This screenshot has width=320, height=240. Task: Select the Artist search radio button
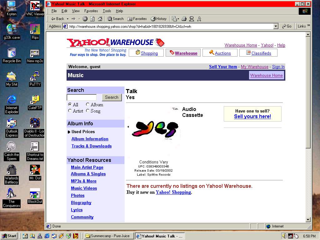pos(70,111)
